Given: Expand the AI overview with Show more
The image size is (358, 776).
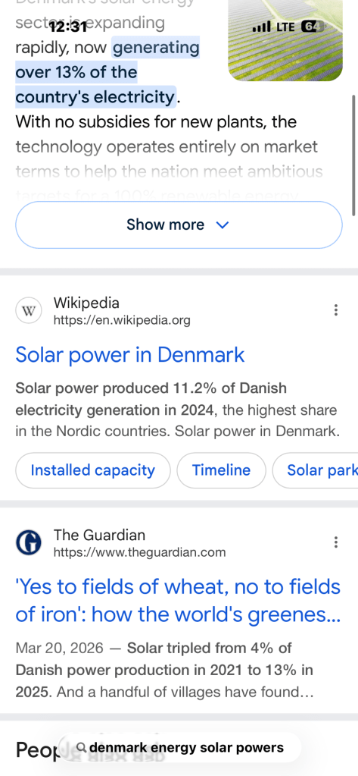Looking at the screenshot, I should (179, 225).
